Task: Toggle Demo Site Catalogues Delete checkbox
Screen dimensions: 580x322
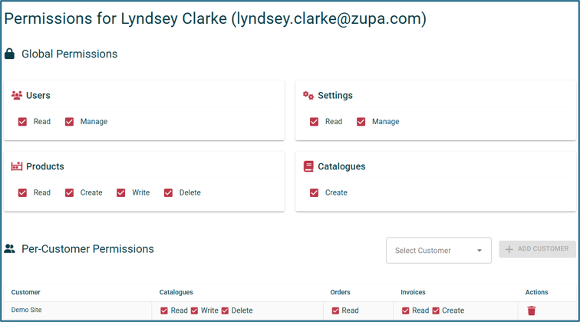Action: [x=225, y=310]
